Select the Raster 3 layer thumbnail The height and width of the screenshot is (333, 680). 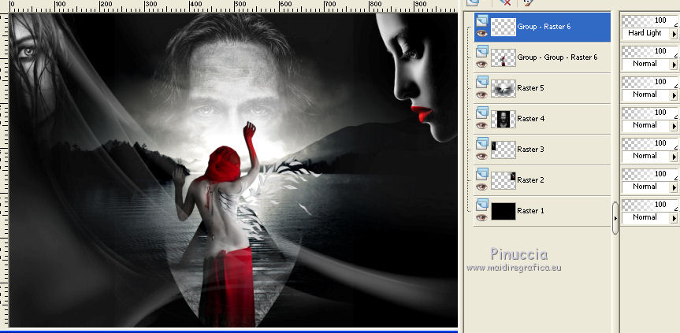click(x=503, y=150)
